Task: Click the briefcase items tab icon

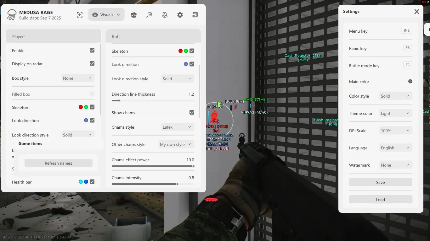Action: tap(134, 15)
